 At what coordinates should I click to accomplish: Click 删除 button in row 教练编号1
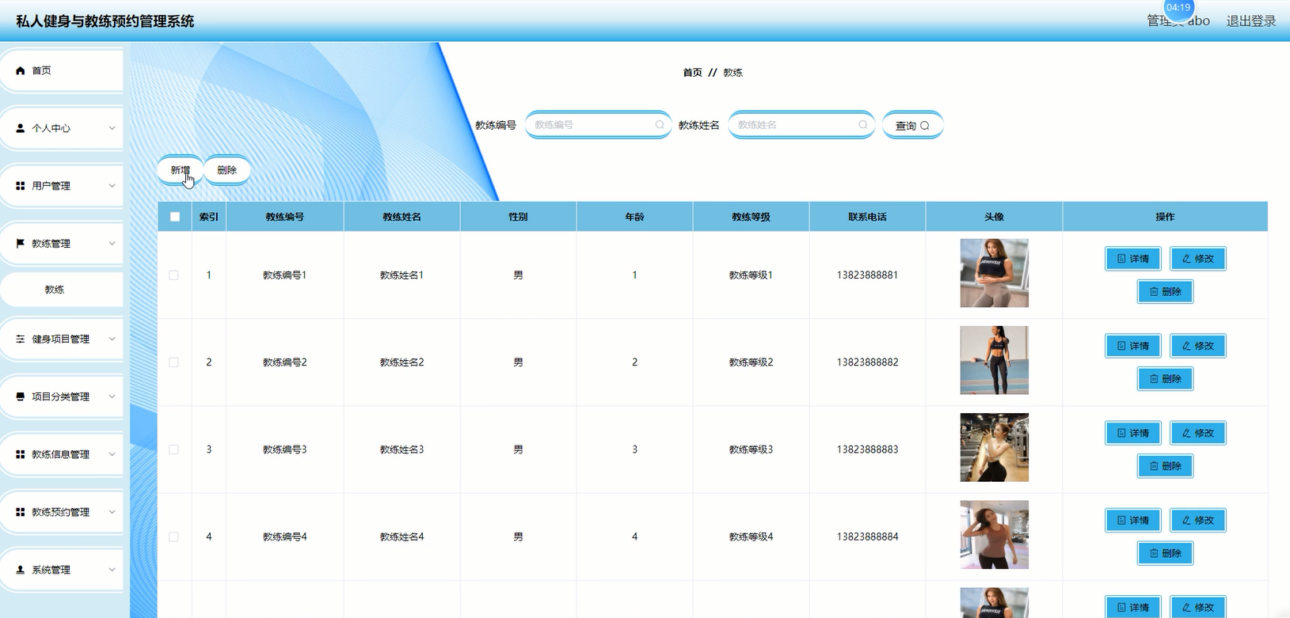coord(1166,292)
